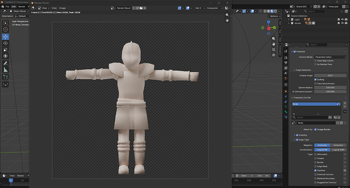Open the Object Mode dropdown
The width and height of the screenshot is (350, 188).
point(19,11)
